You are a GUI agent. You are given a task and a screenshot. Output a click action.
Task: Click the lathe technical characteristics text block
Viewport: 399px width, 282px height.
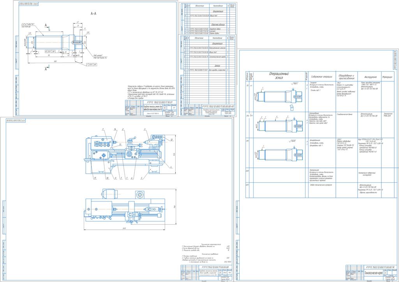coord(206,248)
